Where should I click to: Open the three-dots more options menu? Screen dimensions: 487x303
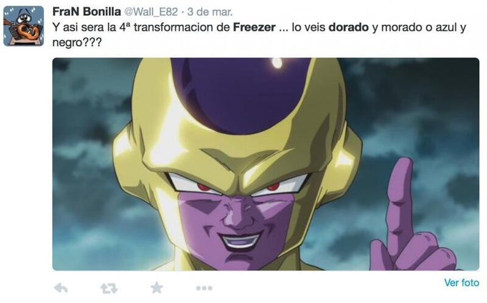(x=204, y=288)
